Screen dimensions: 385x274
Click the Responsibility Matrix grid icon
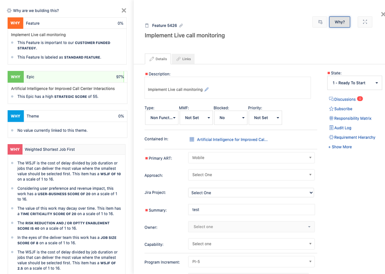coord(331,118)
